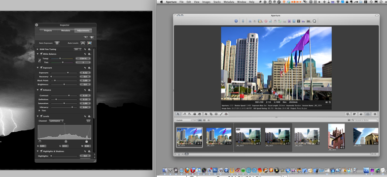Open Photoshop from the Dock
The image size is (387, 177).
[x=215, y=170]
